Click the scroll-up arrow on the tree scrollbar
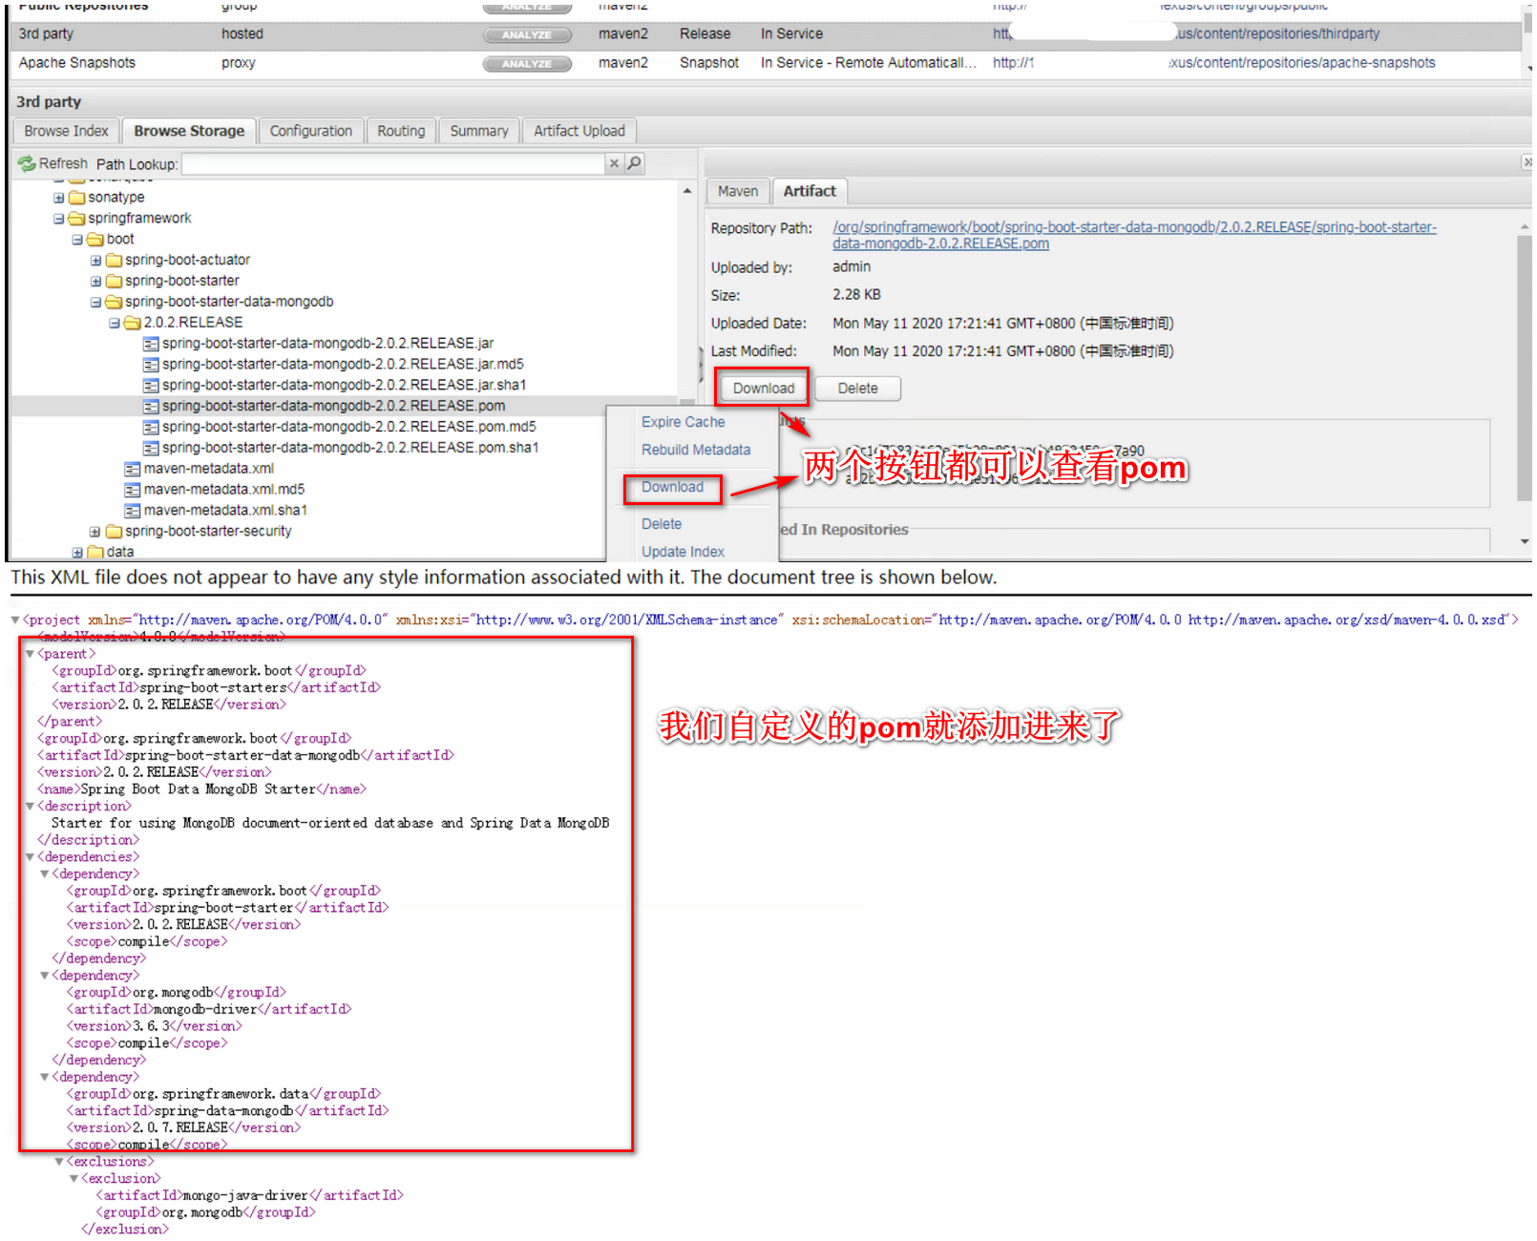 click(x=686, y=189)
